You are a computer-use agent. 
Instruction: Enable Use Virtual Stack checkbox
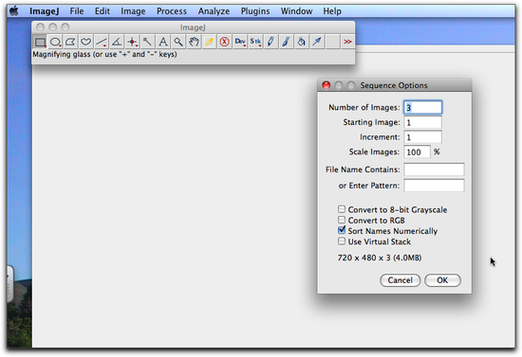pos(342,241)
